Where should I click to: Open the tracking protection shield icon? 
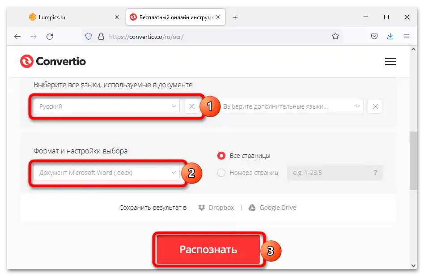coord(89,37)
